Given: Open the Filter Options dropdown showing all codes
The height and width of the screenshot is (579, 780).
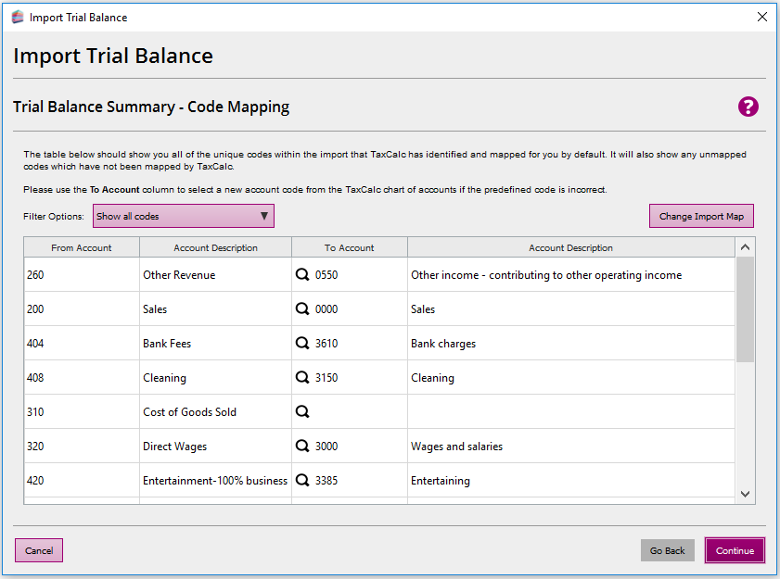Looking at the screenshot, I should click(x=183, y=216).
